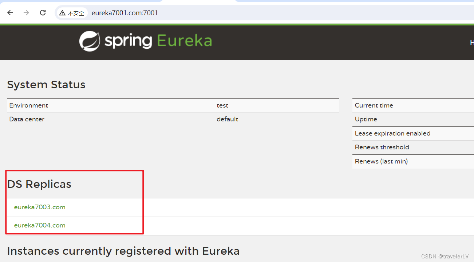Click the 'test' environment value
The image size is (474, 262).
pyautogui.click(x=222, y=105)
